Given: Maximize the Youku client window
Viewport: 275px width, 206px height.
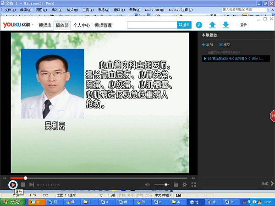Looking at the screenshot, I should [x=265, y=19].
